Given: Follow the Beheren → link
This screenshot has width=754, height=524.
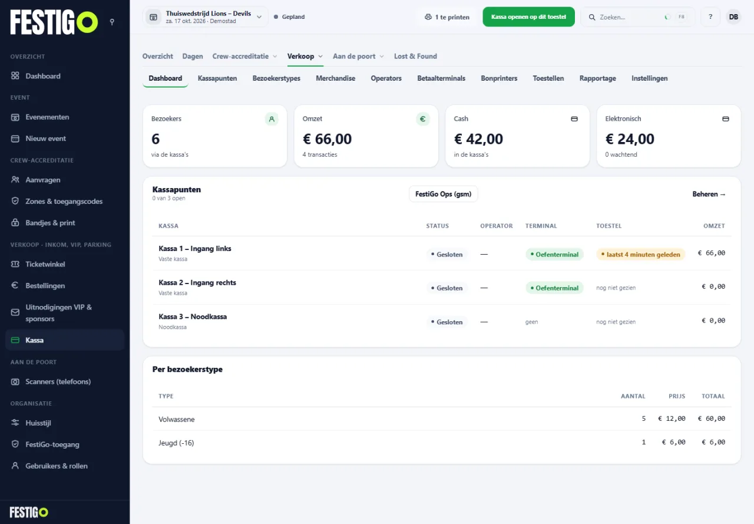Looking at the screenshot, I should click(709, 194).
